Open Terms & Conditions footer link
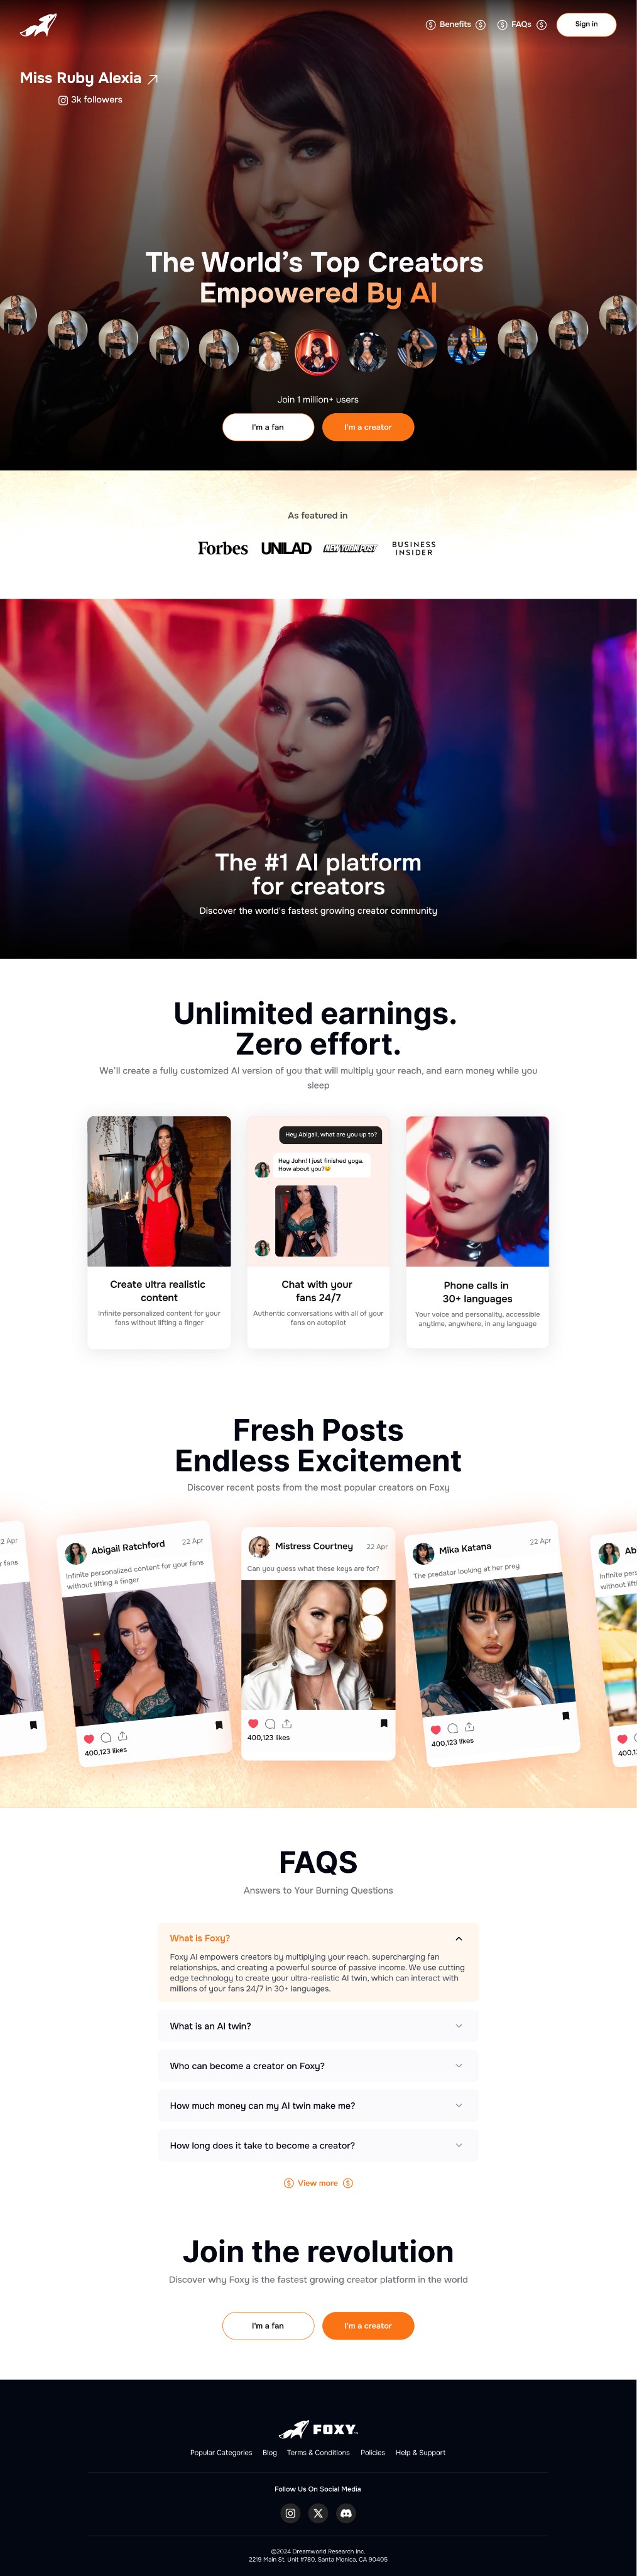 (x=318, y=2452)
